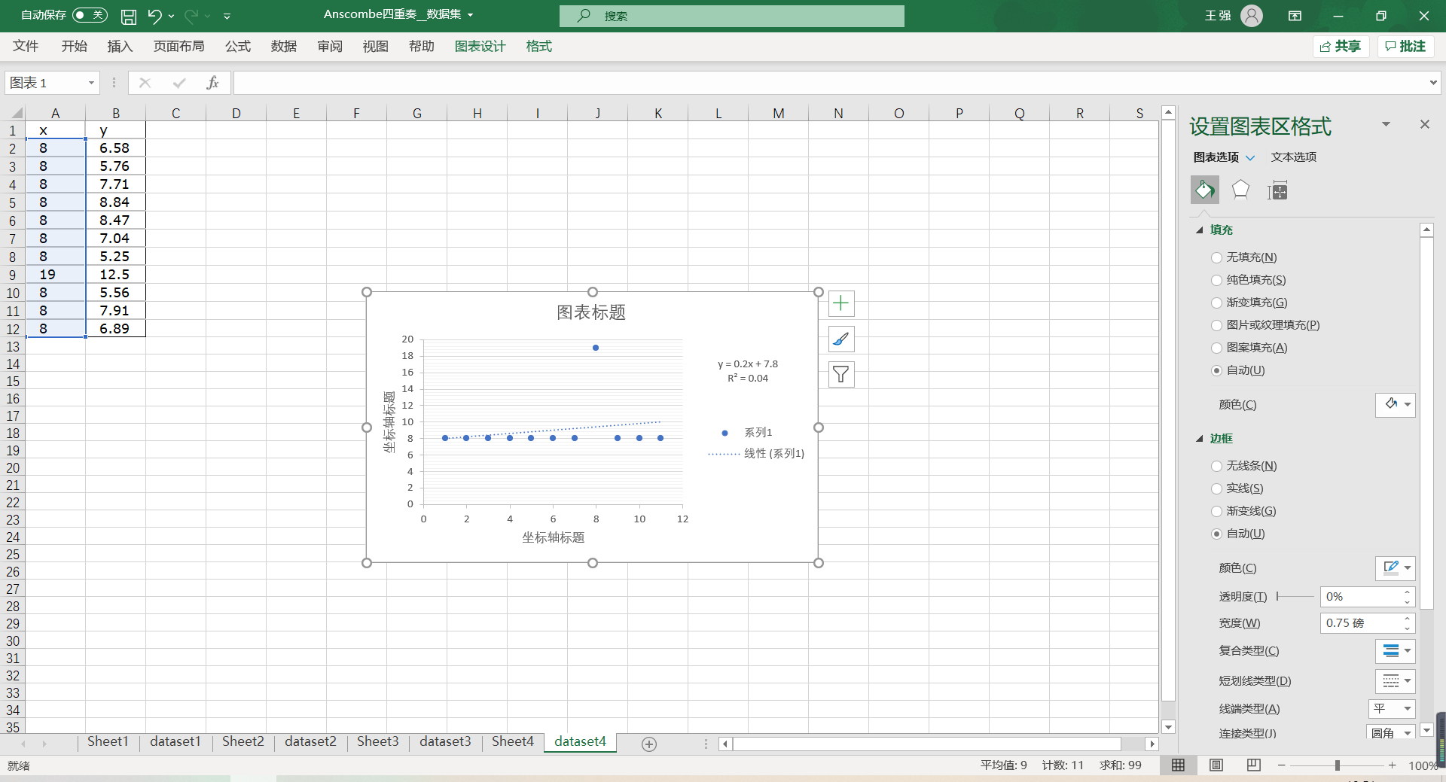Switch to Page Break Preview icon
Viewport: 1446px width, 782px height.
pyautogui.click(x=1254, y=765)
